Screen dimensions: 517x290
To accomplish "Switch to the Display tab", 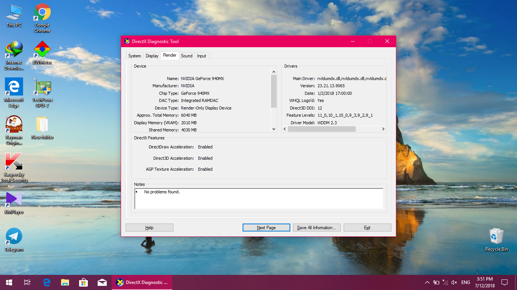I will 152,56.
